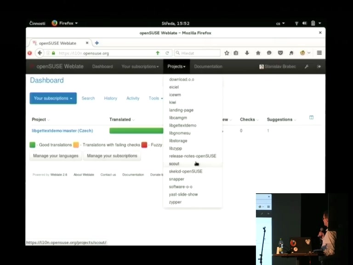Open Documentation in the navbar
This screenshot has height=265, width=353.
pos(208,66)
